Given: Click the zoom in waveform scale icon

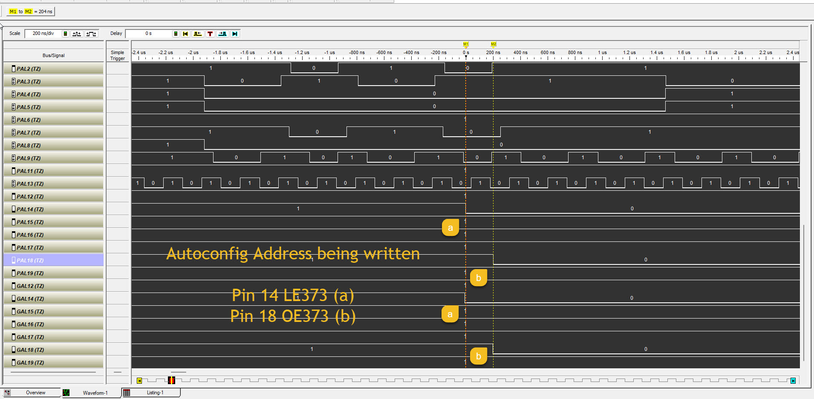Looking at the screenshot, I should pyautogui.click(x=77, y=34).
